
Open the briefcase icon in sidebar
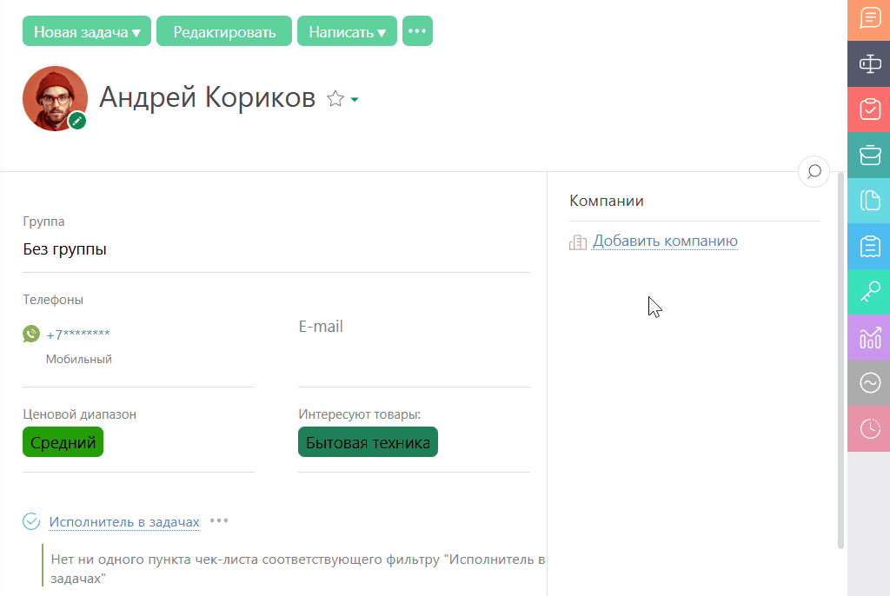click(869, 155)
